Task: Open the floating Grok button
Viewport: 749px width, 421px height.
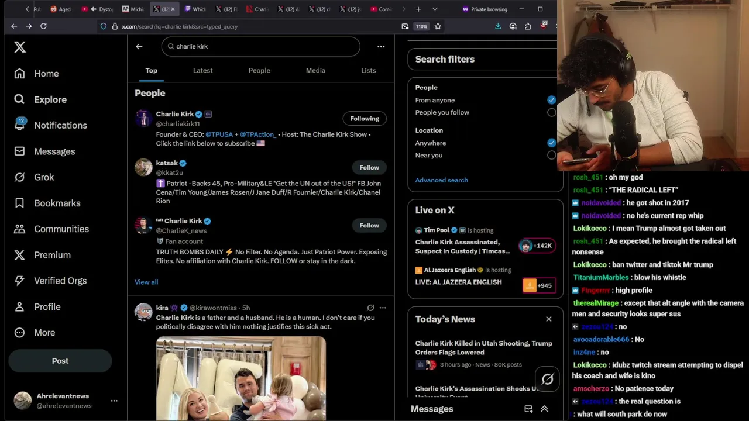Action: 548,379
